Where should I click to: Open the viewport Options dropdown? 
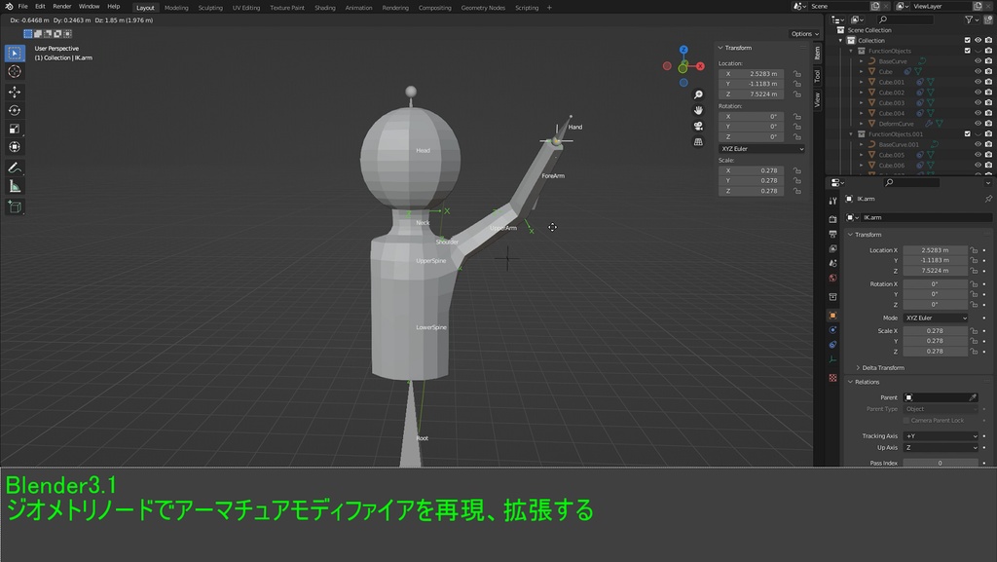(x=804, y=34)
